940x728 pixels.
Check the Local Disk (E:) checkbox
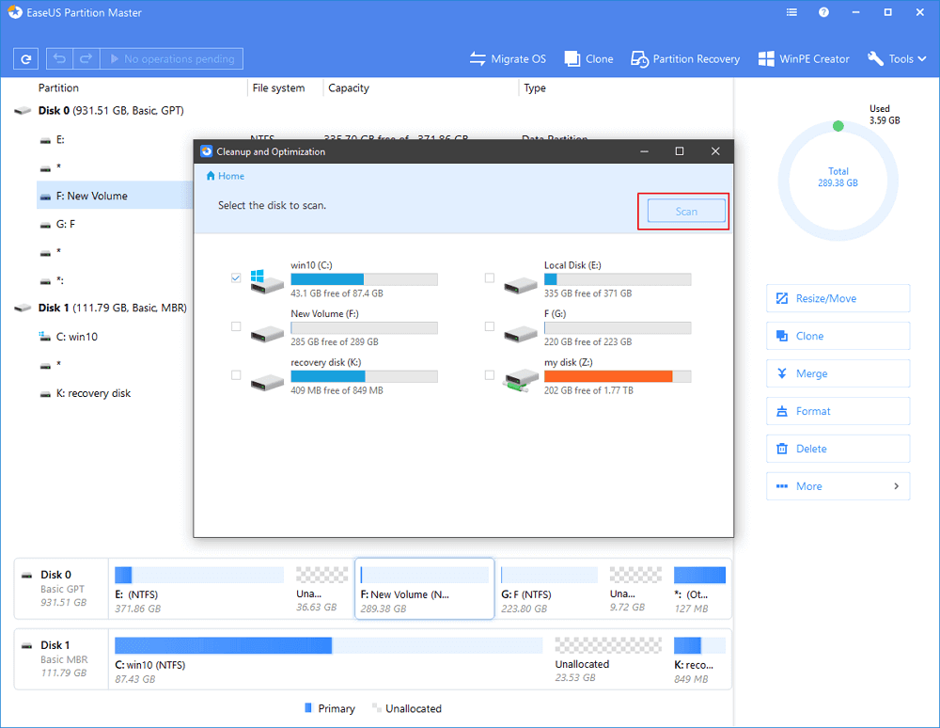[489, 277]
